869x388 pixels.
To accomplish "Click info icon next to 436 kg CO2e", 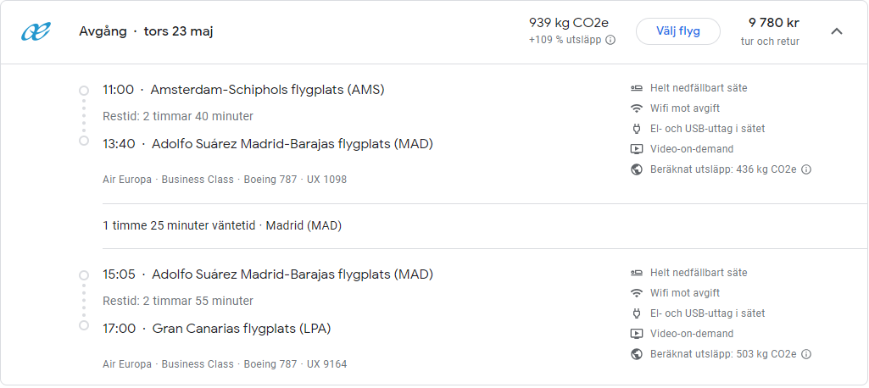I will [x=806, y=169].
